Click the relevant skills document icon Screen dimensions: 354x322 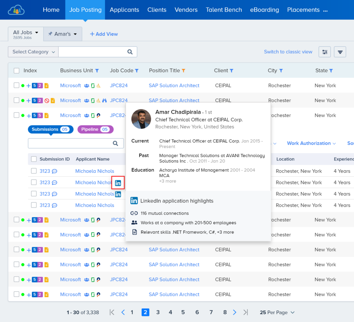(134, 232)
